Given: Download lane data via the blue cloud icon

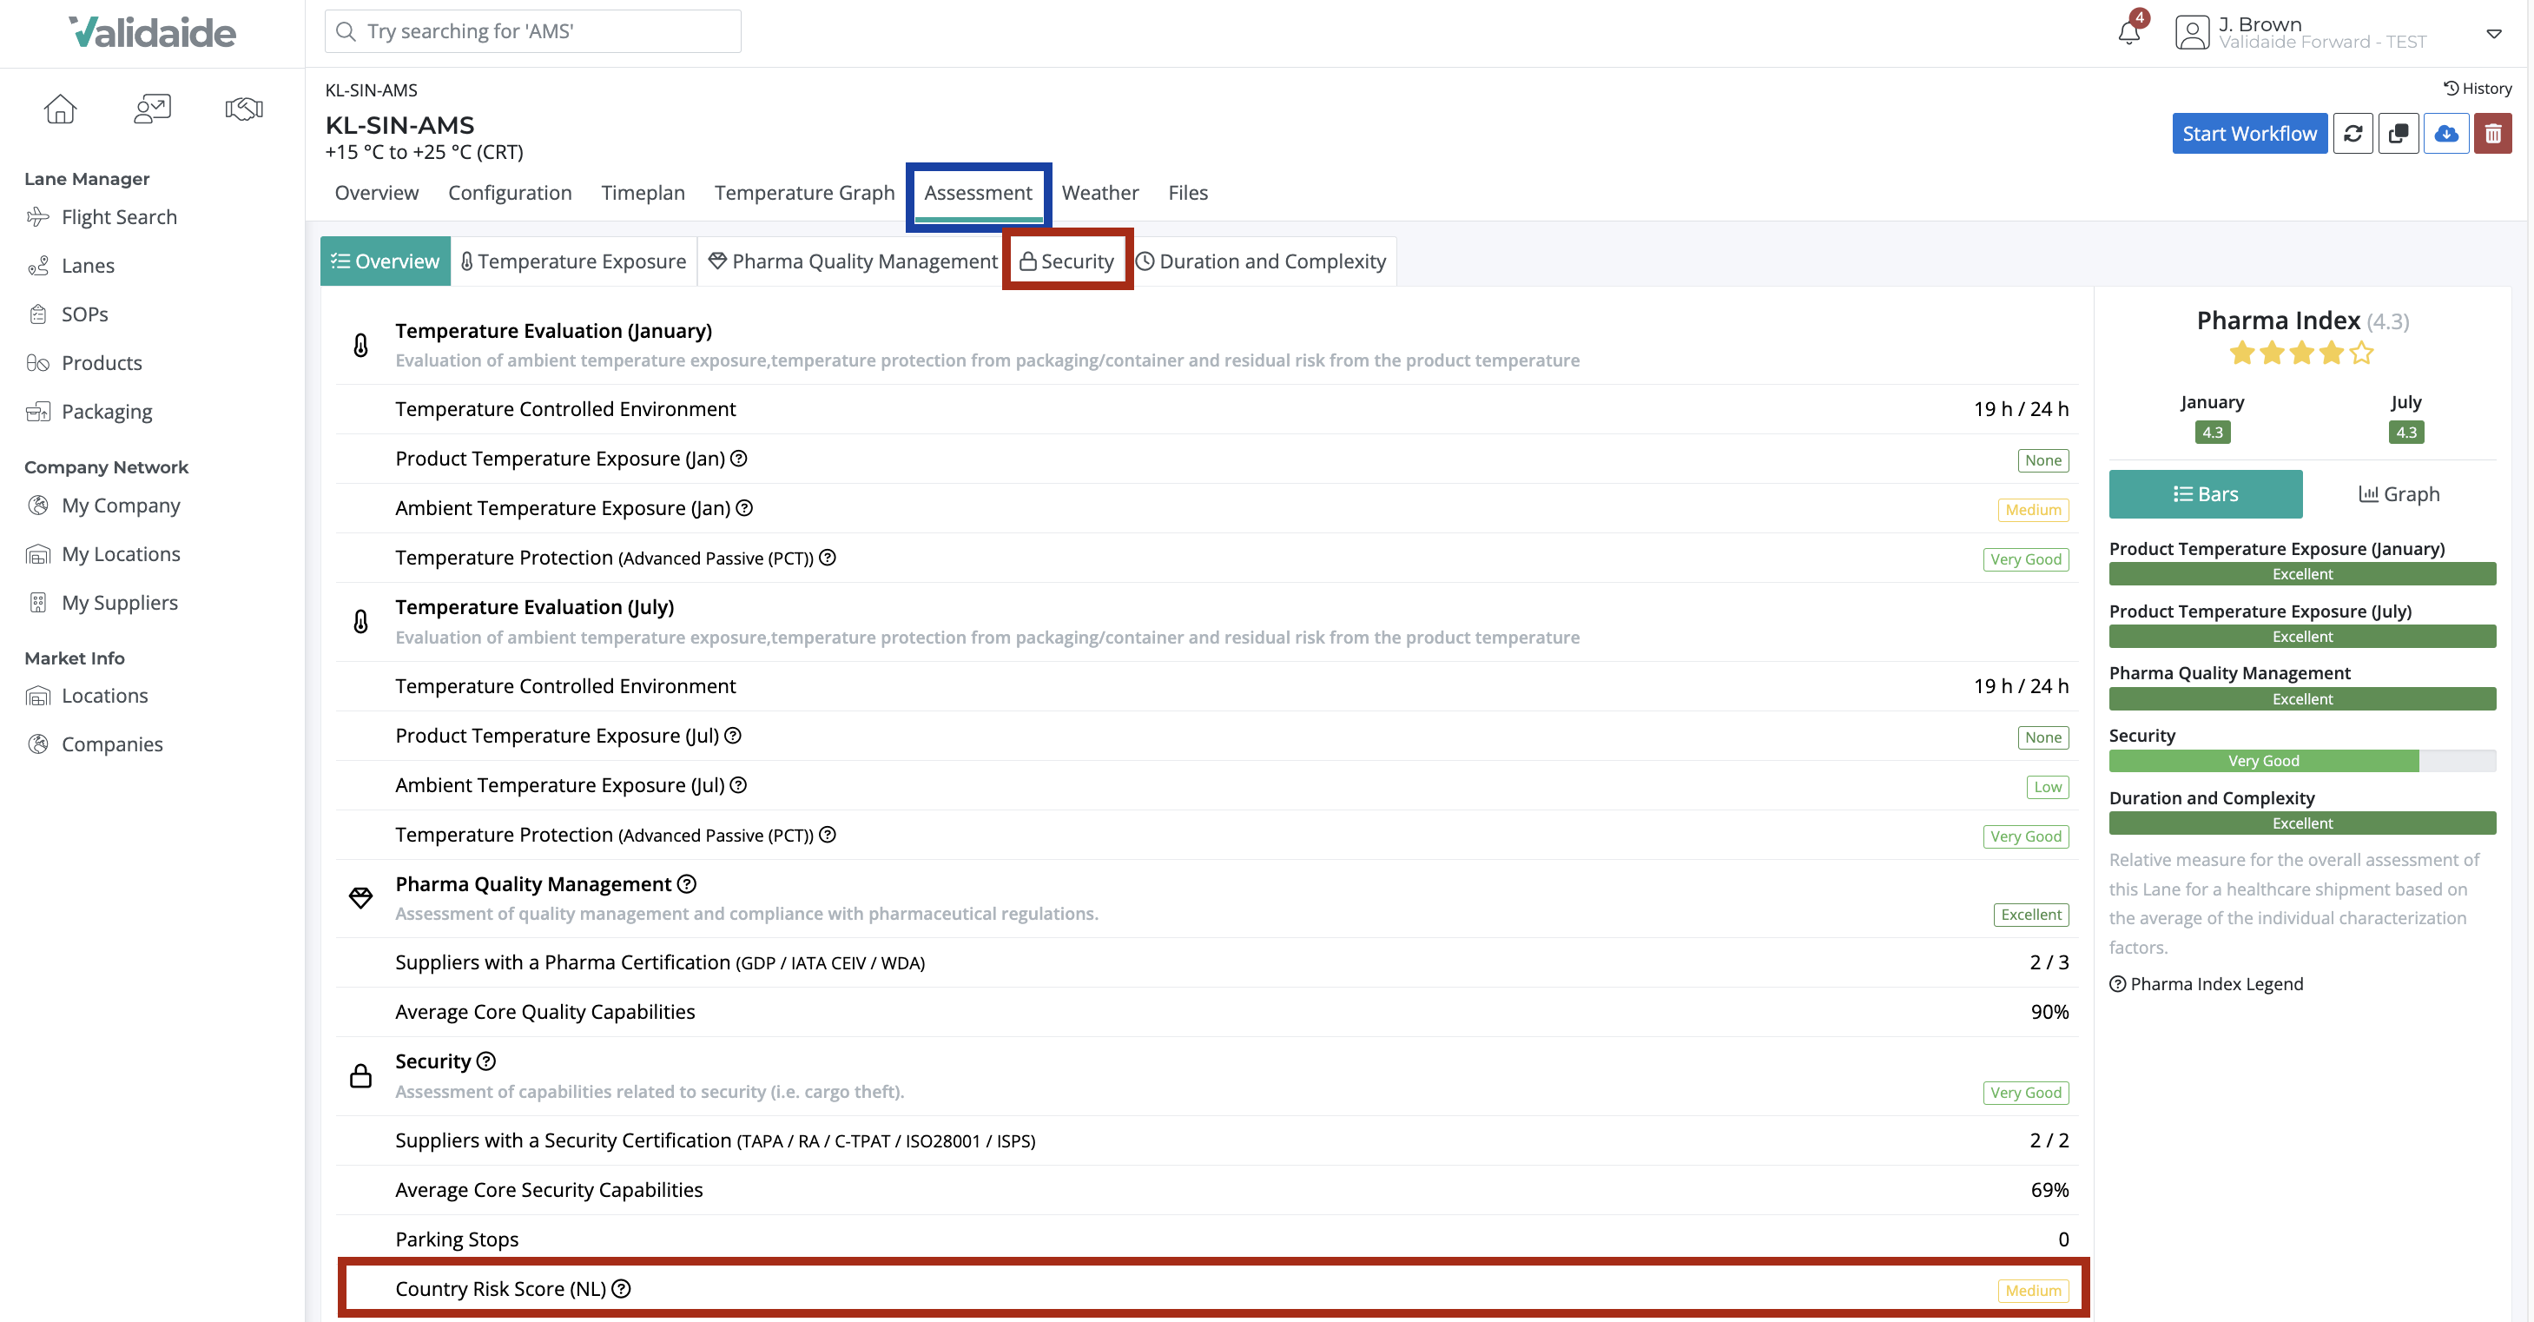Looking at the screenshot, I should (x=2446, y=133).
